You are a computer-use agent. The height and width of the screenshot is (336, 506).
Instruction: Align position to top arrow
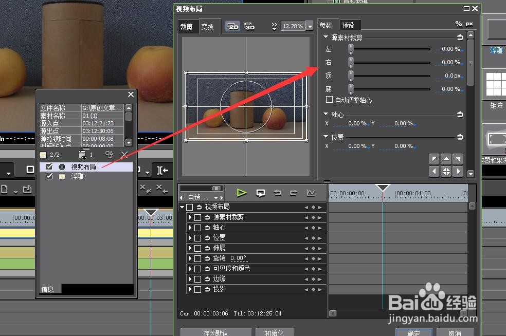(x=446, y=159)
